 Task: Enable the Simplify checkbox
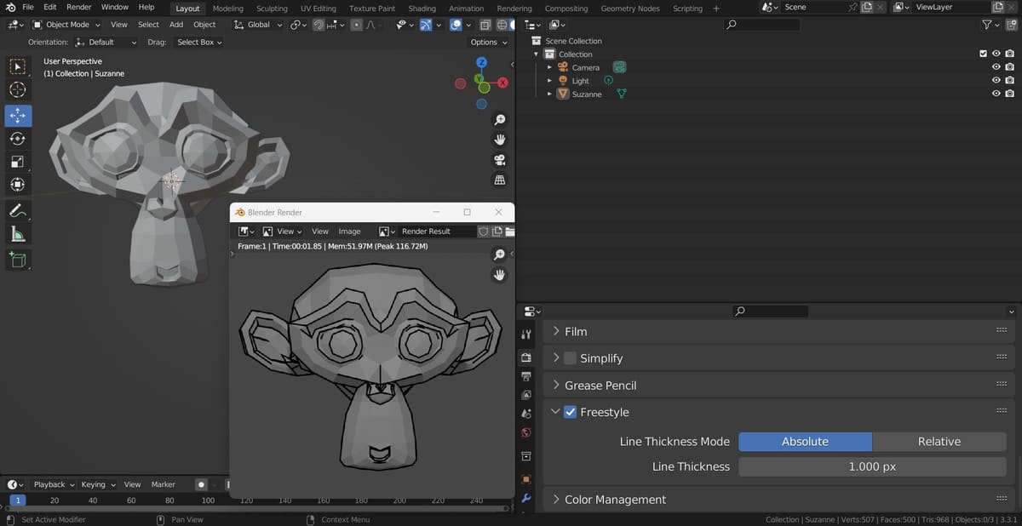571,358
